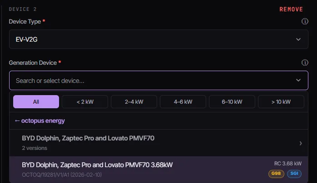Open Generation Device dropdown chevron
Viewport: 317px width, 183px height.
click(298, 80)
